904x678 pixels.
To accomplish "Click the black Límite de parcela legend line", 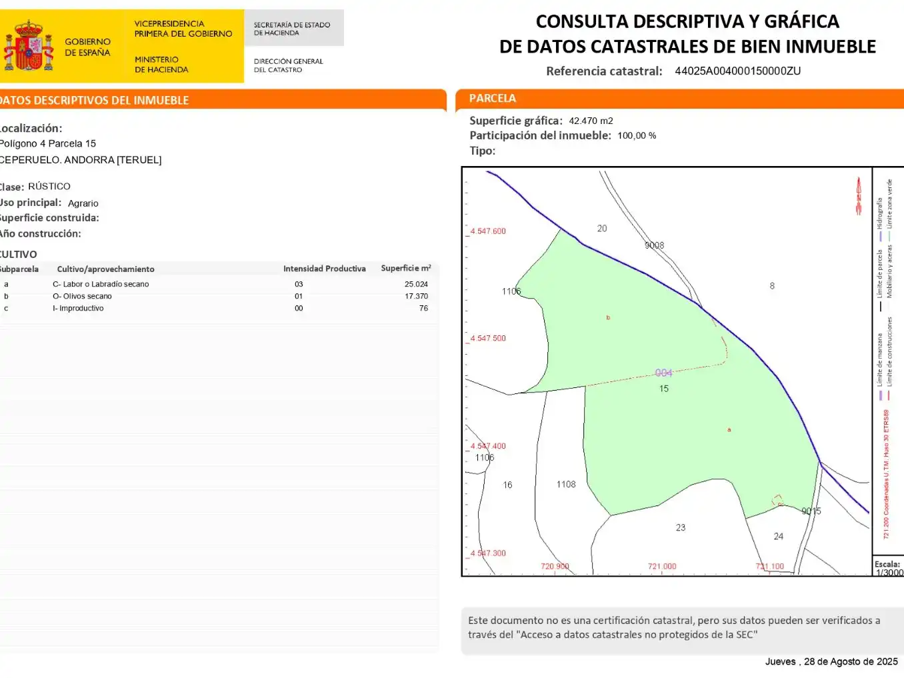I will click(880, 307).
